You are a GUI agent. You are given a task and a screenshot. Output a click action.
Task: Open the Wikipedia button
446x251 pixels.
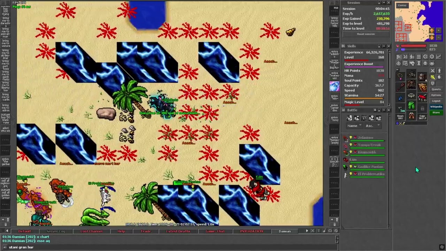pyautogui.click(x=436, y=107)
